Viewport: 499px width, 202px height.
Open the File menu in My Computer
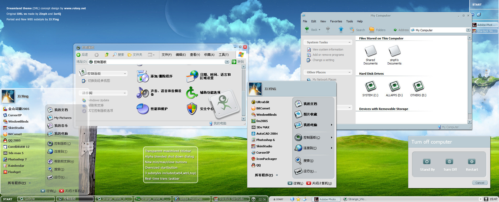point(305,21)
